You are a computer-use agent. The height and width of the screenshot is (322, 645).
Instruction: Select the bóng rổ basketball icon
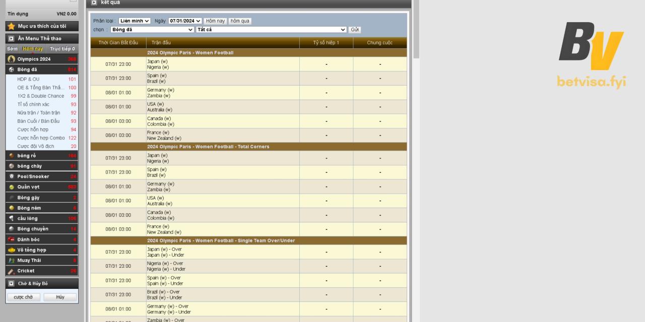(x=11, y=156)
